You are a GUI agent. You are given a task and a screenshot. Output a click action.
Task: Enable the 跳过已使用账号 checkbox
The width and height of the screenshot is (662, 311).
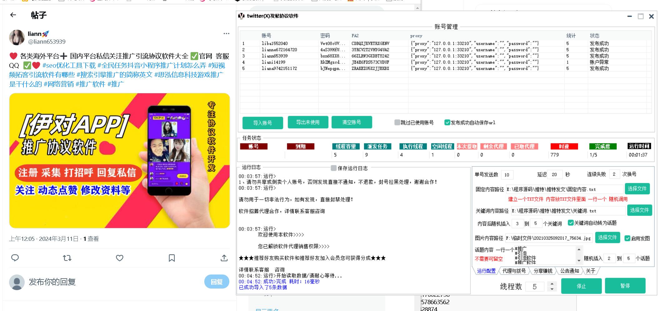click(x=397, y=123)
